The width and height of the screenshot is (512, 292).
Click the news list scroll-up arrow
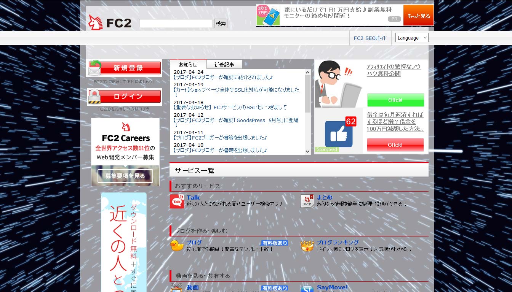pos(308,72)
